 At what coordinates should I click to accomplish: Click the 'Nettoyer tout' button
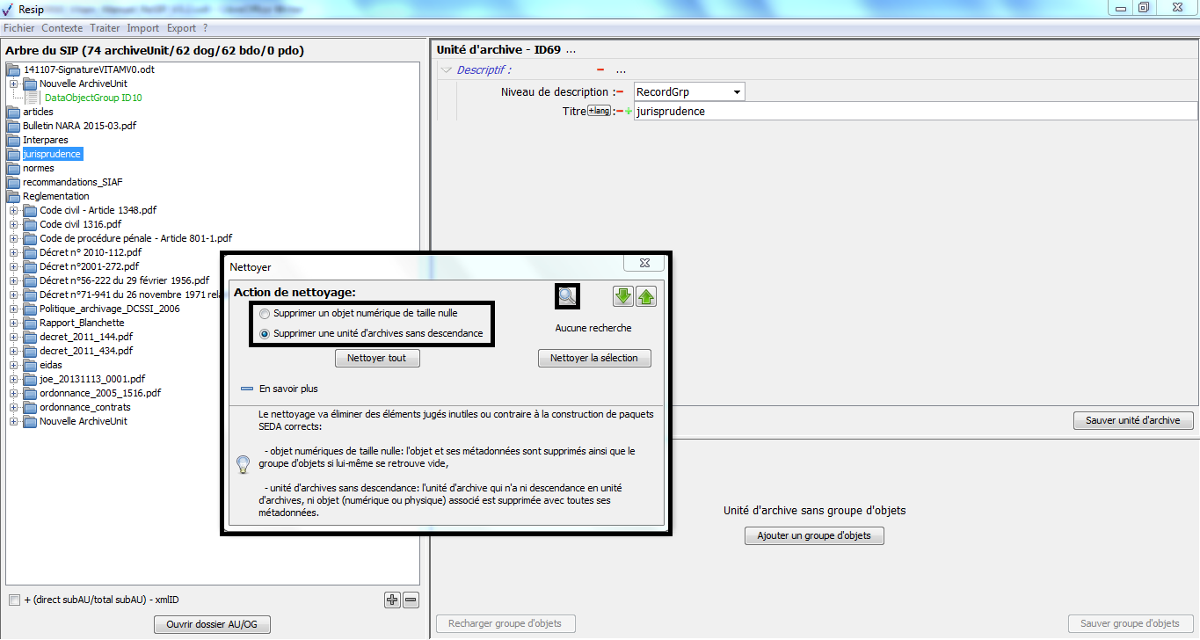[x=377, y=359]
